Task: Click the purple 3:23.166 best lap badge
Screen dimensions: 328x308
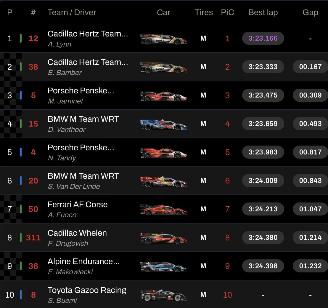Action: [263, 38]
